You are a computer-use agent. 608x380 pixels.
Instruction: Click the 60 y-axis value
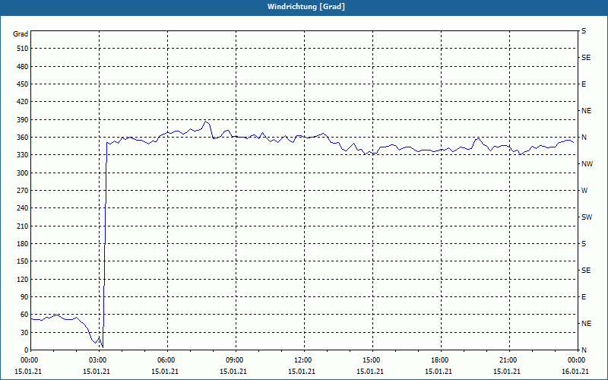click(x=24, y=315)
